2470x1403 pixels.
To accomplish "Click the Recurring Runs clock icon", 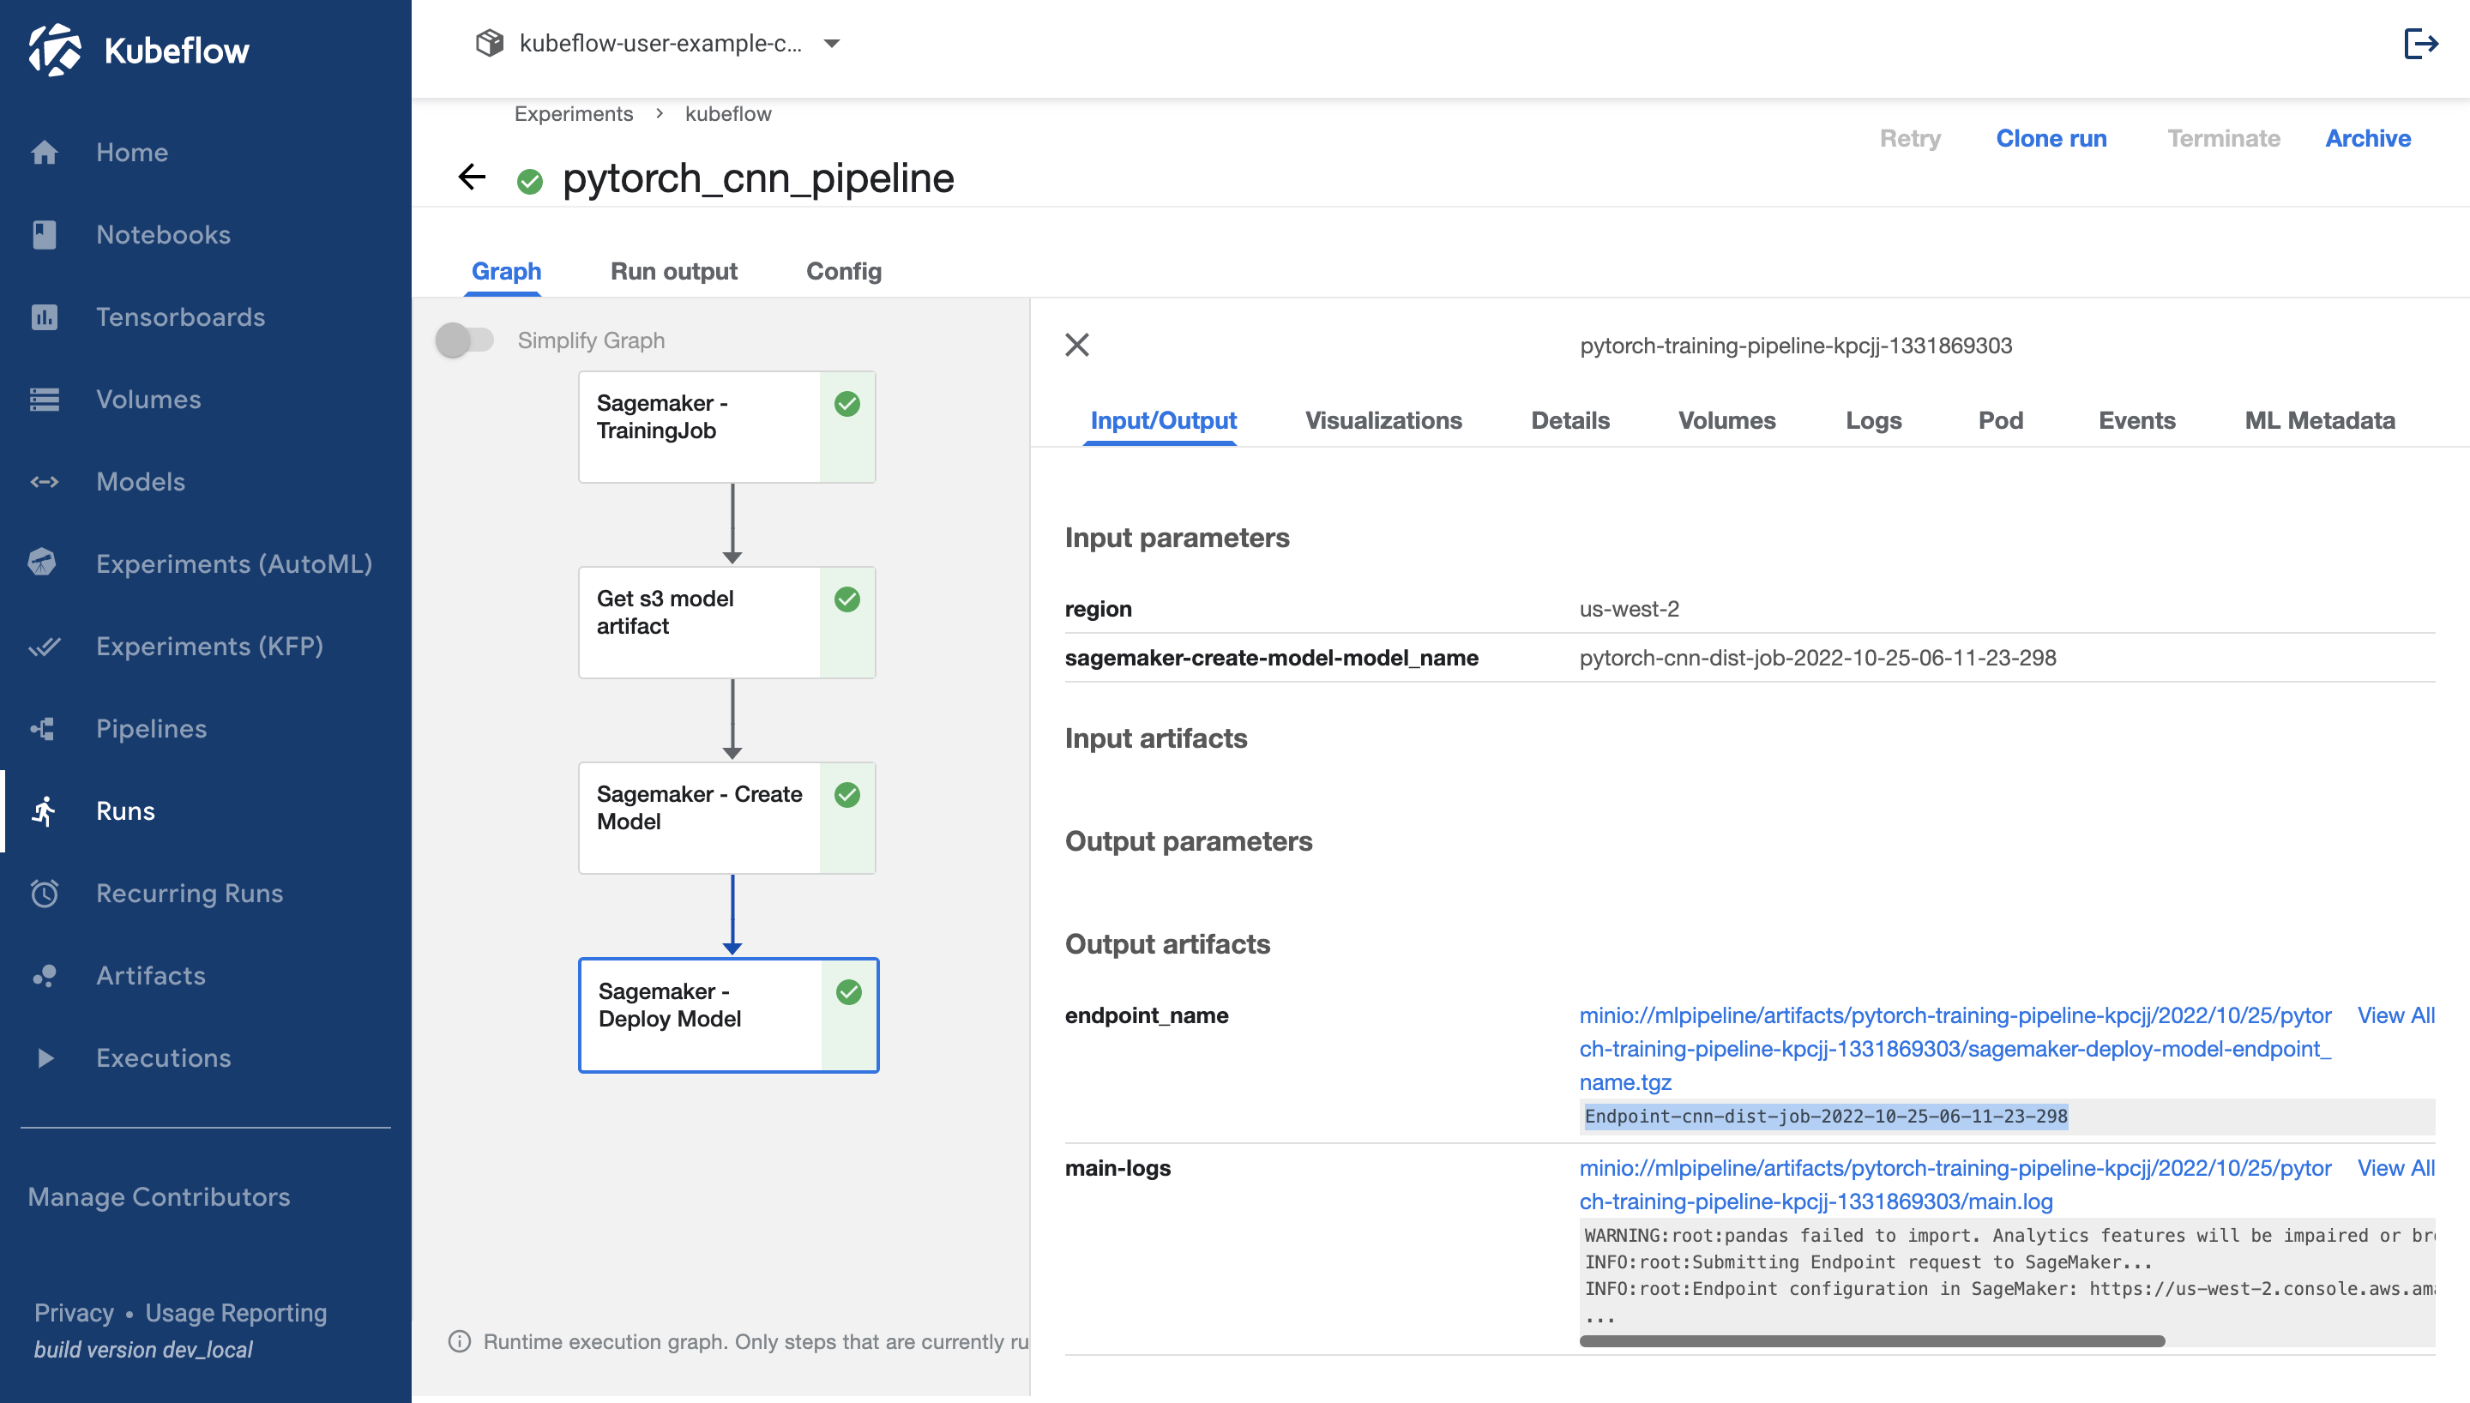I will click(x=45, y=894).
